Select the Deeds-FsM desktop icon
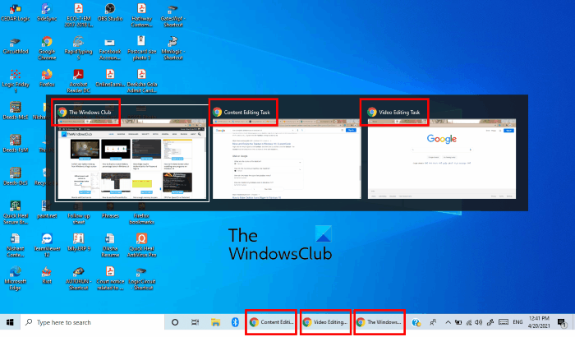The image size is (575, 337). (16, 144)
